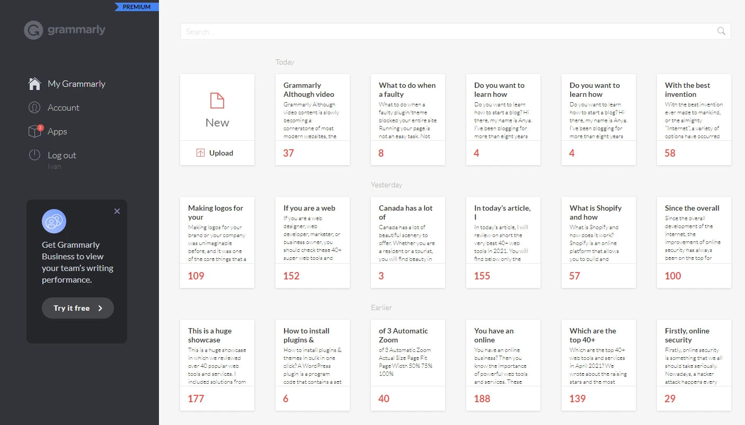The height and width of the screenshot is (425, 745).
Task: Open the Apps box icon
Action: (35, 131)
